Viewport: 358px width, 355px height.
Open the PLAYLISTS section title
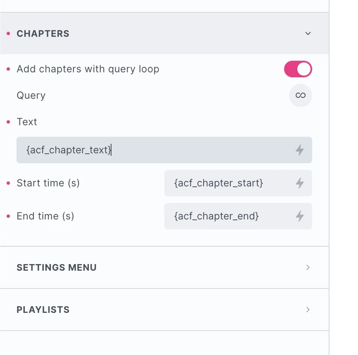click(x=43, y=310)
